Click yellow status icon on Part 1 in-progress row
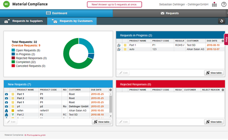Viewport: 228px width, 140px height. (x=125, y=45)
